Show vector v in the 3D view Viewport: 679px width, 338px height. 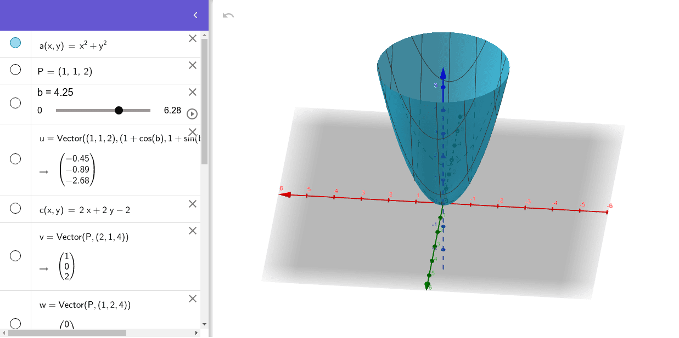coord(15,255)
